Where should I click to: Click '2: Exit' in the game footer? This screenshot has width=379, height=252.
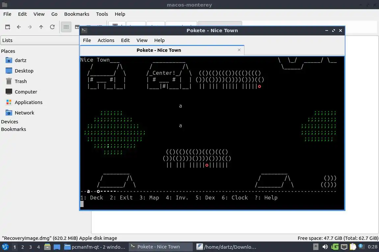click(121, 198)
